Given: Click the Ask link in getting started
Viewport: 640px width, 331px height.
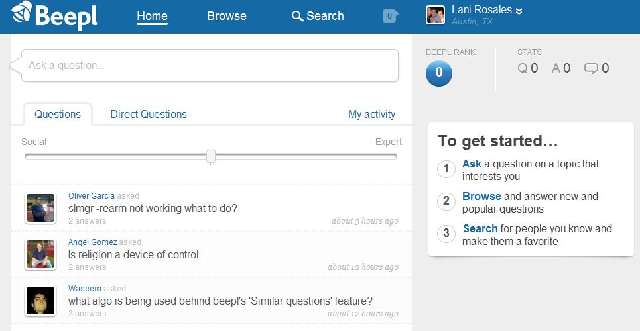Looking at the screenshot, I should (472, 164).
